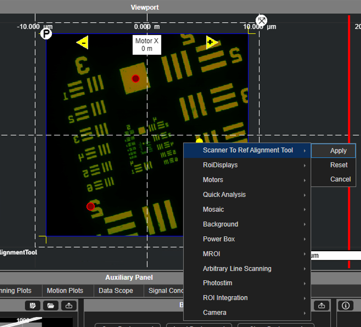Switch to the Motion Plots tab
This screenshot has width=361, height=327.
tap(65, 291)
